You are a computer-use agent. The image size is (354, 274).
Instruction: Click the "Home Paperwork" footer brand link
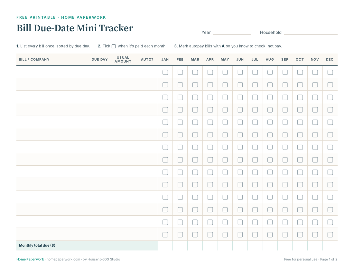[x=30, y=259]
